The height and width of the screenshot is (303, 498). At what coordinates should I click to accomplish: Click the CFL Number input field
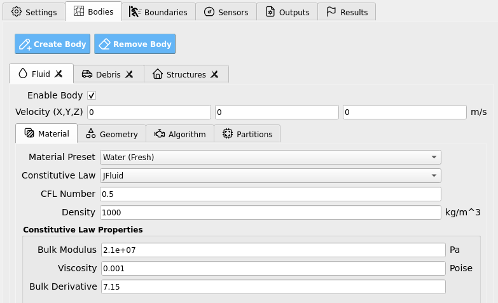point(270,194)
